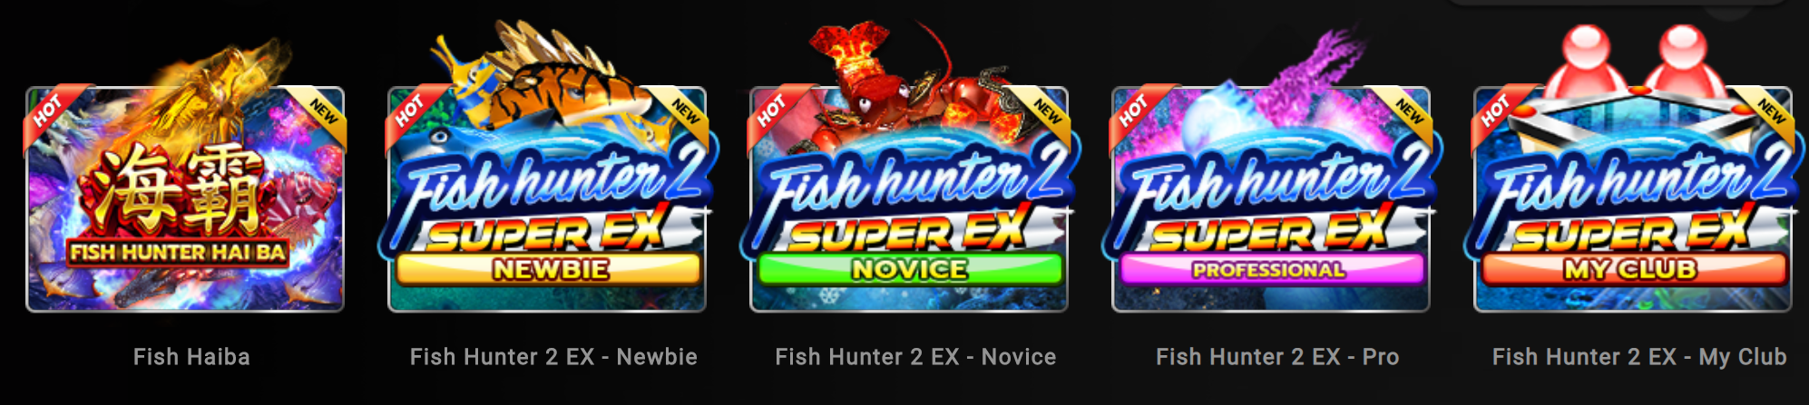The image size is (1809, 405).
Task: Click the NEW ribbon on Fish Haiba
Action: coord(321,112)
